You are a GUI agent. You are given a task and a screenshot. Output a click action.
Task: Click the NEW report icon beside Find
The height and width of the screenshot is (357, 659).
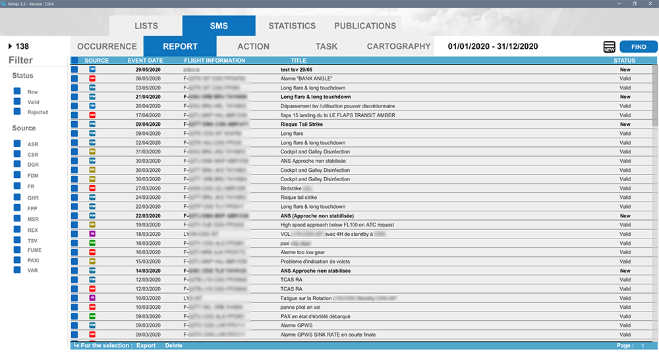(610, 47)
